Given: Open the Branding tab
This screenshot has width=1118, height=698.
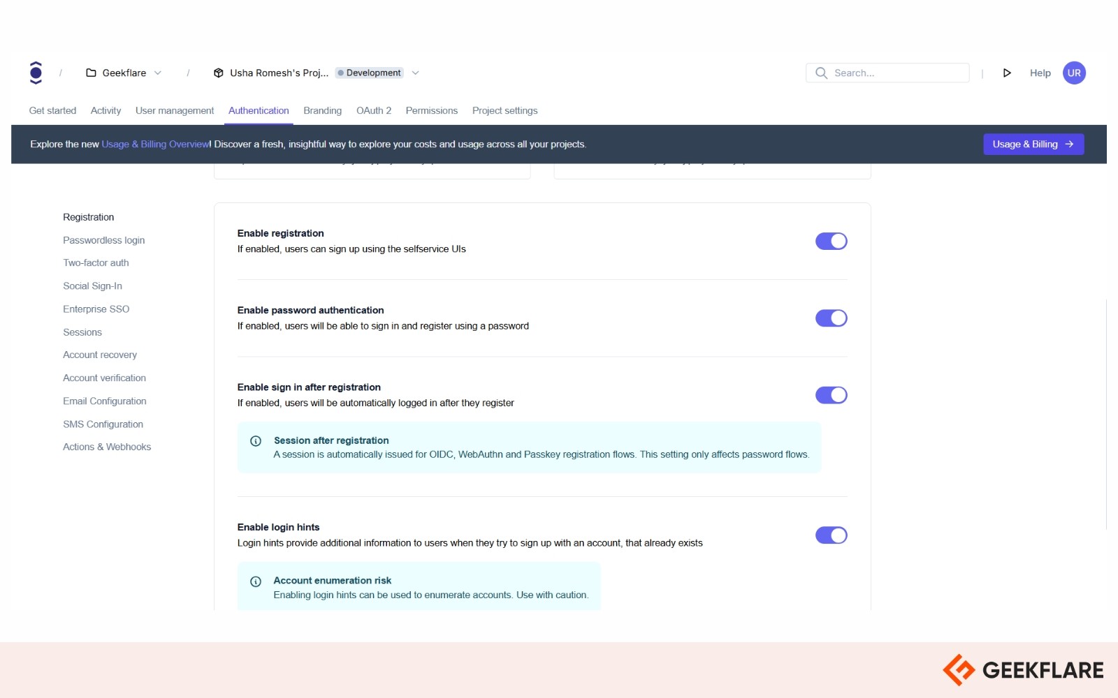Looking at the screenshot, I should coord(323,110).
